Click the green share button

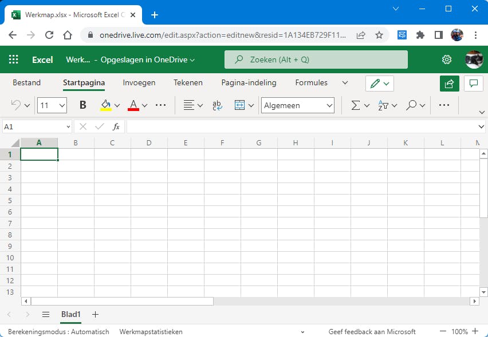click(449, 83)
